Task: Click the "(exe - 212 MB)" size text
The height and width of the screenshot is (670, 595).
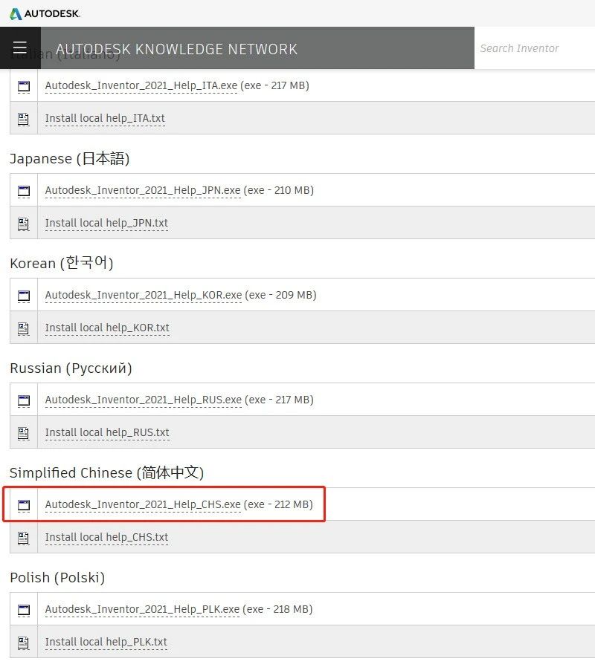Action: [x=278, y=504]
